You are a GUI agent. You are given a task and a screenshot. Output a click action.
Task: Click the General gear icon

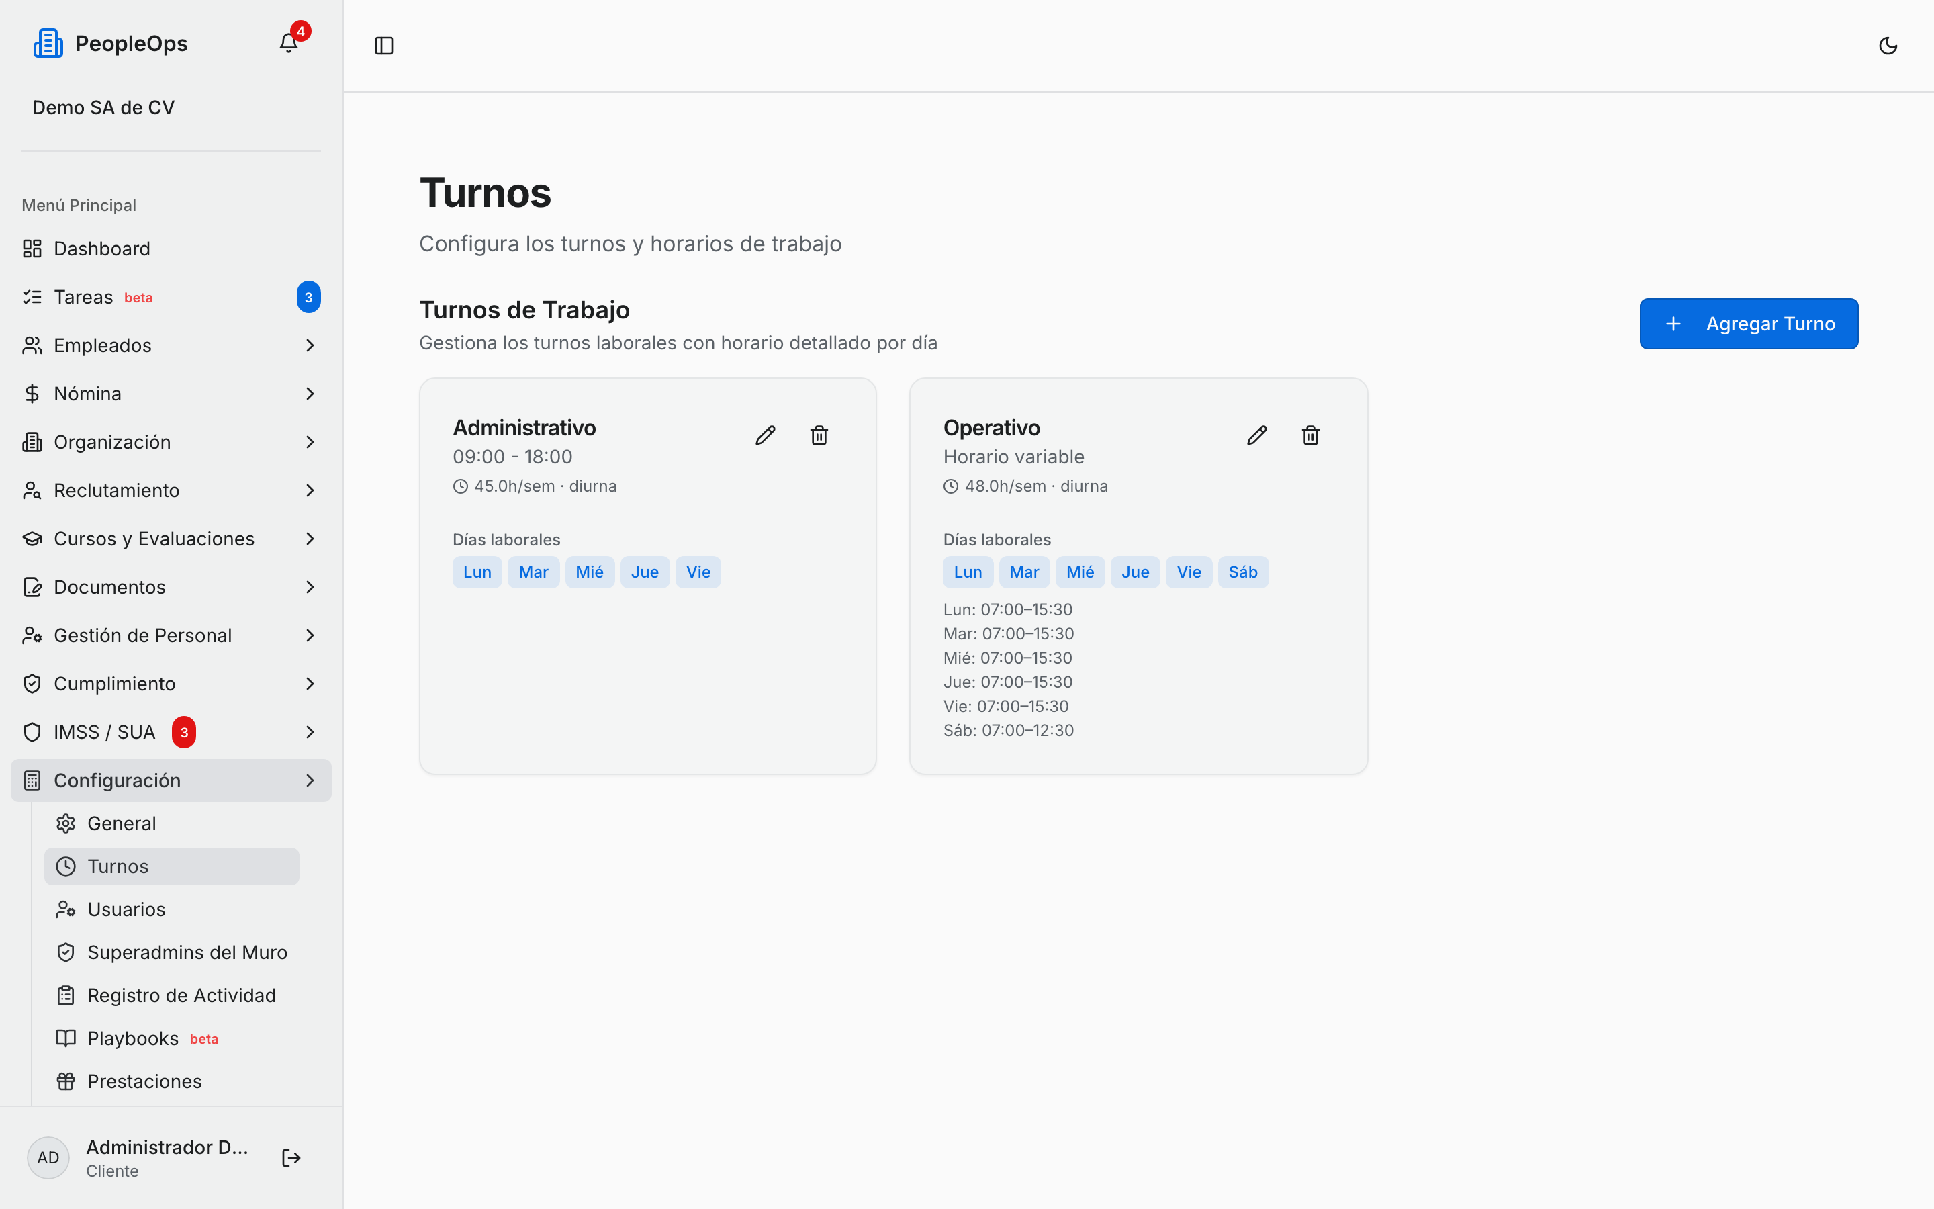pos(66,823)
